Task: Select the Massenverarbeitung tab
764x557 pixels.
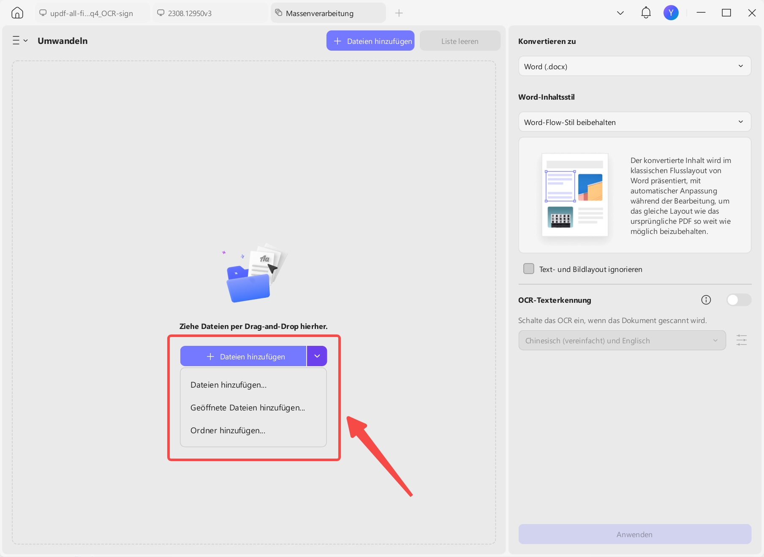Action: (x=328, y=13)
